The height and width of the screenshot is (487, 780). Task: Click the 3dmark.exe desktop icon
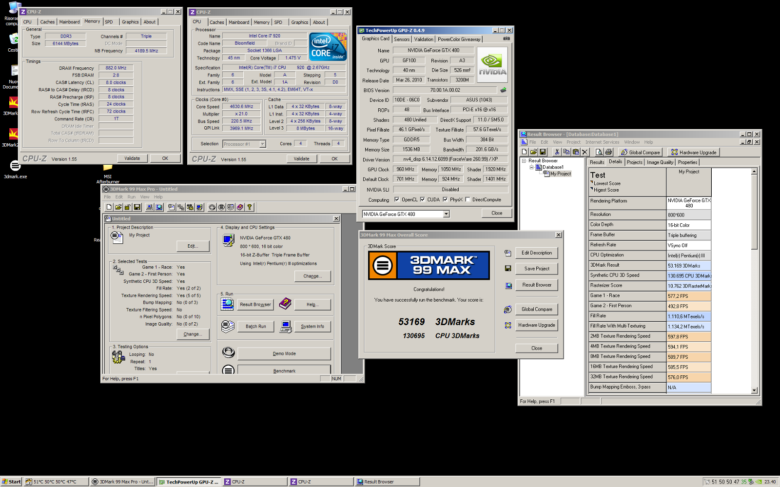pos(15,169)
